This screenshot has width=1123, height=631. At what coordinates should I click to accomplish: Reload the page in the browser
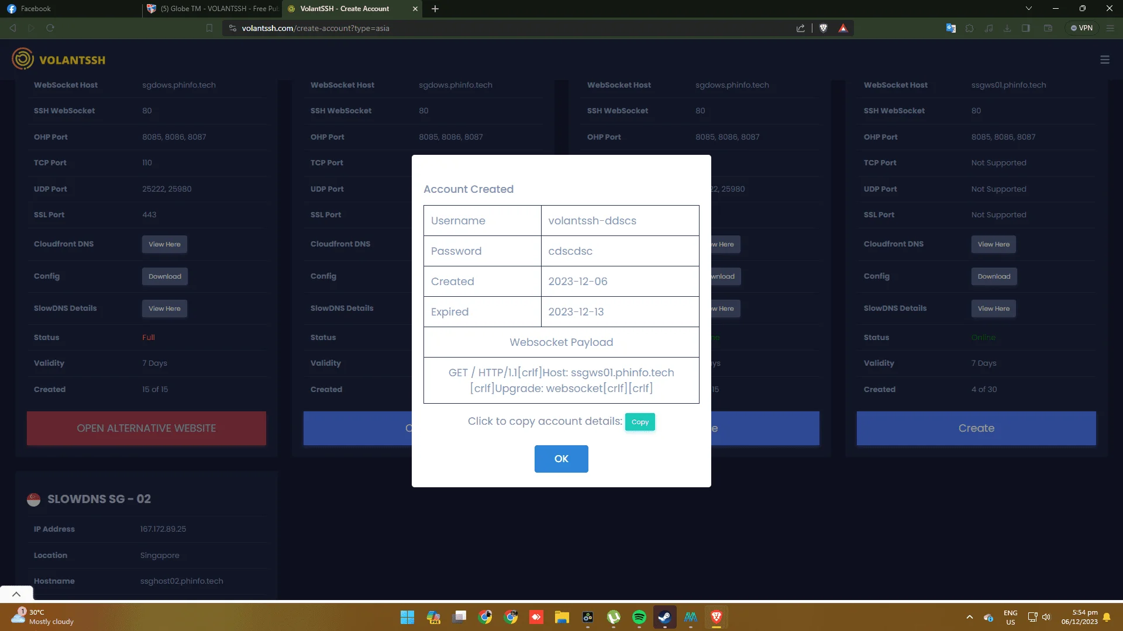tap(50, 28)
